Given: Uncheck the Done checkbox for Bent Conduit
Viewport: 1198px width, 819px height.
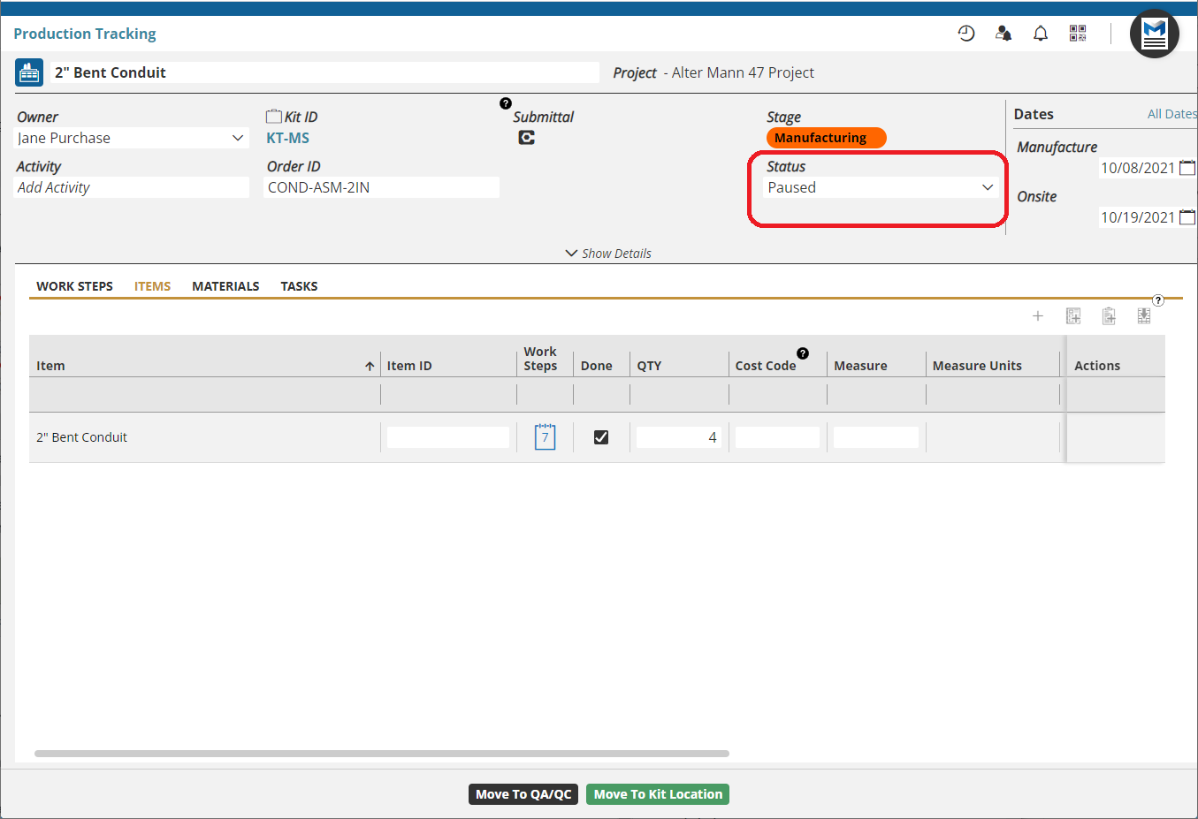Looking at the screenshot, I should [601, 437].
